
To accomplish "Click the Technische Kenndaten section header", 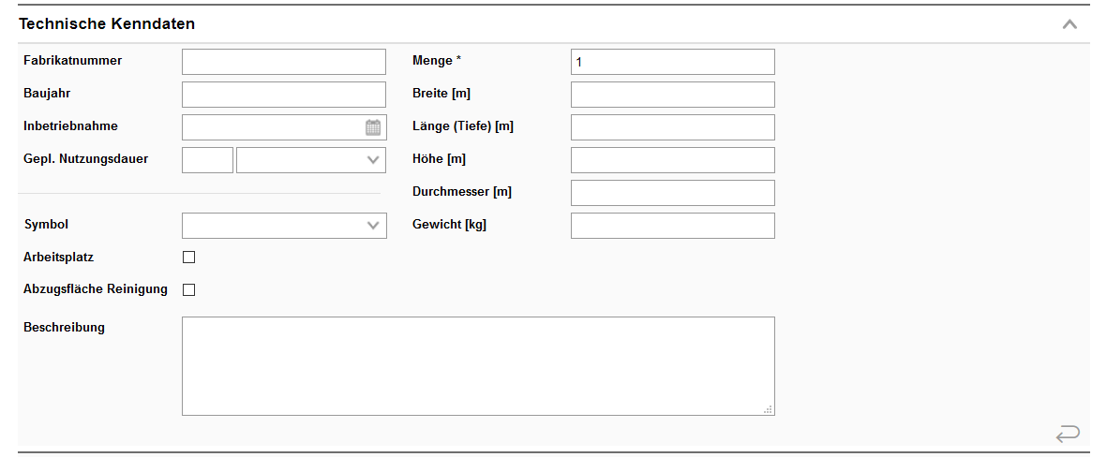I will pos(108,24).
